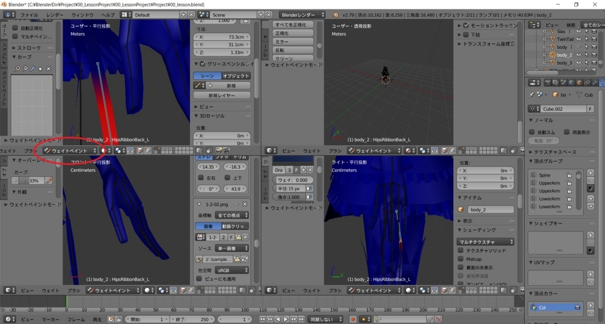Open the Modifiers wrench tab icon

pyautogui.click(x=595, y=83)
